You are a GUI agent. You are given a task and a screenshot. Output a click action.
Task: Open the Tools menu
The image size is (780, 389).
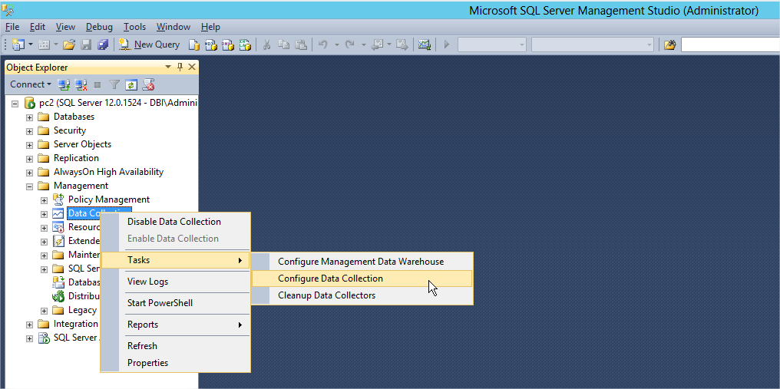135,27
